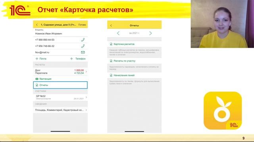254x142 pixels.
Task: Open the Квитанция item
Action: coord(60,79)
